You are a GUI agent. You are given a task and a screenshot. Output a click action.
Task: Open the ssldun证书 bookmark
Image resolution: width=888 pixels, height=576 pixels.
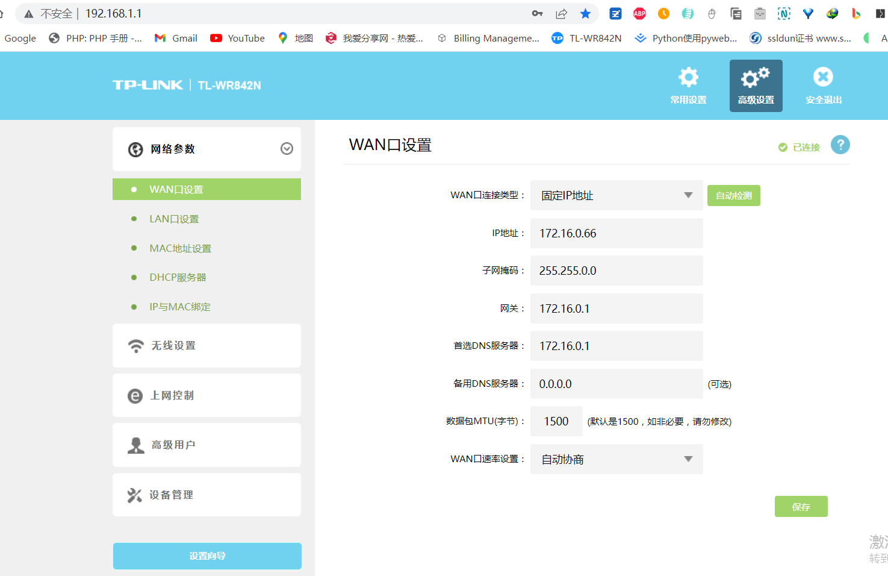[800, 38]
